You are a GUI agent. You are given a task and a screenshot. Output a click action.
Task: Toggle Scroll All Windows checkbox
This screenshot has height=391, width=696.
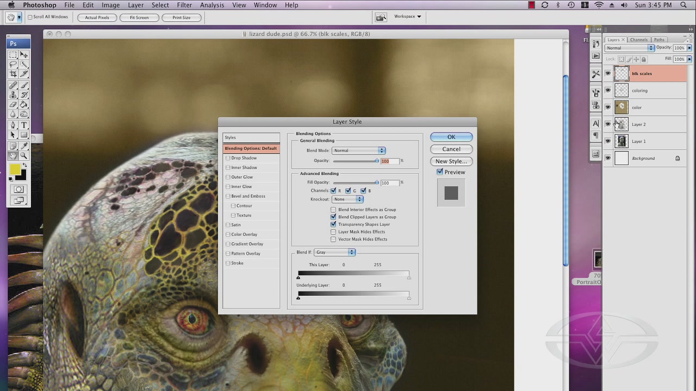(x=30, y=17)
